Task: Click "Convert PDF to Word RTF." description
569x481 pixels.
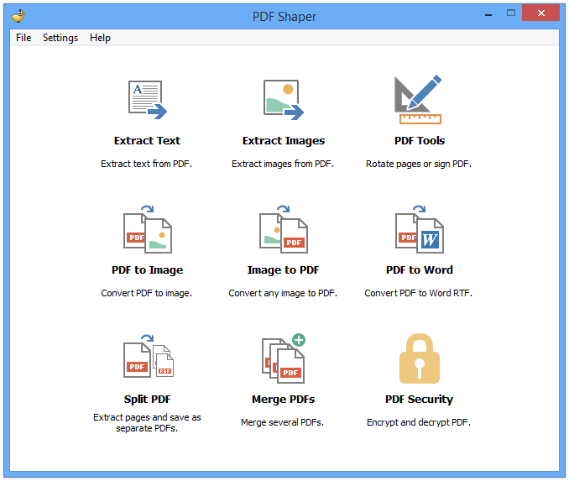Action: [x=419, y=293]
